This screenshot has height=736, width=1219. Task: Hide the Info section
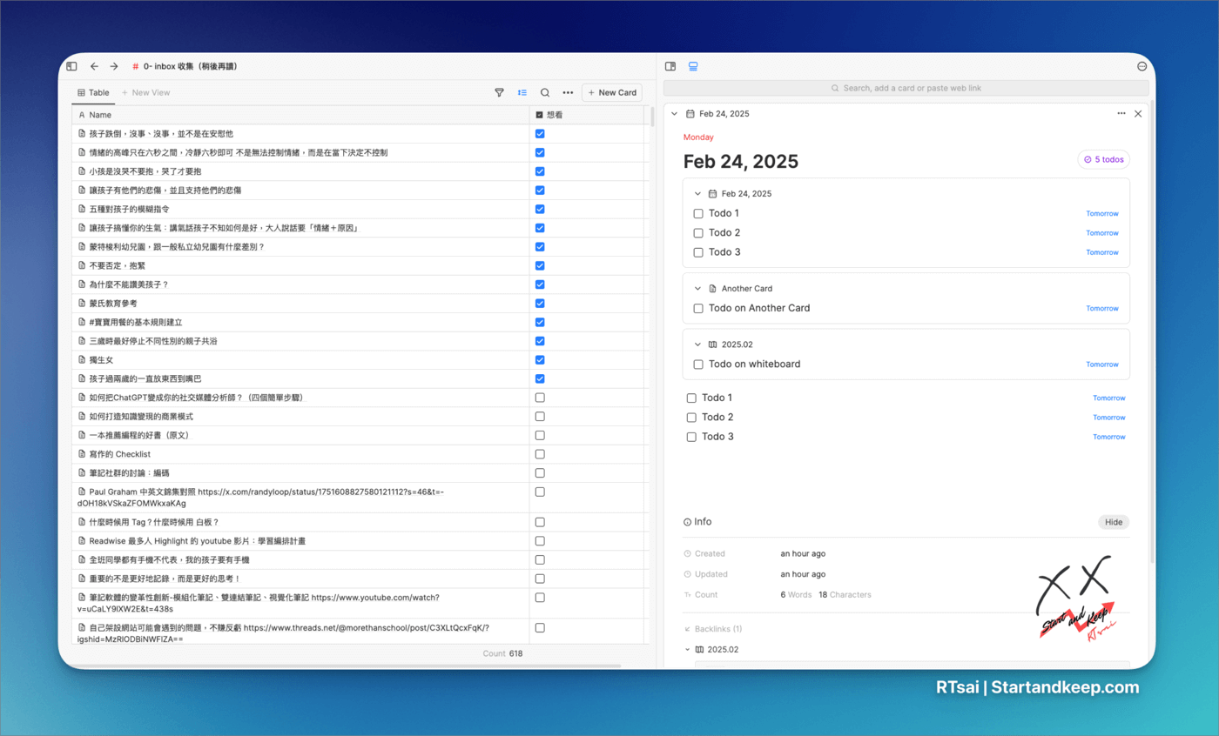point(1113,522)
